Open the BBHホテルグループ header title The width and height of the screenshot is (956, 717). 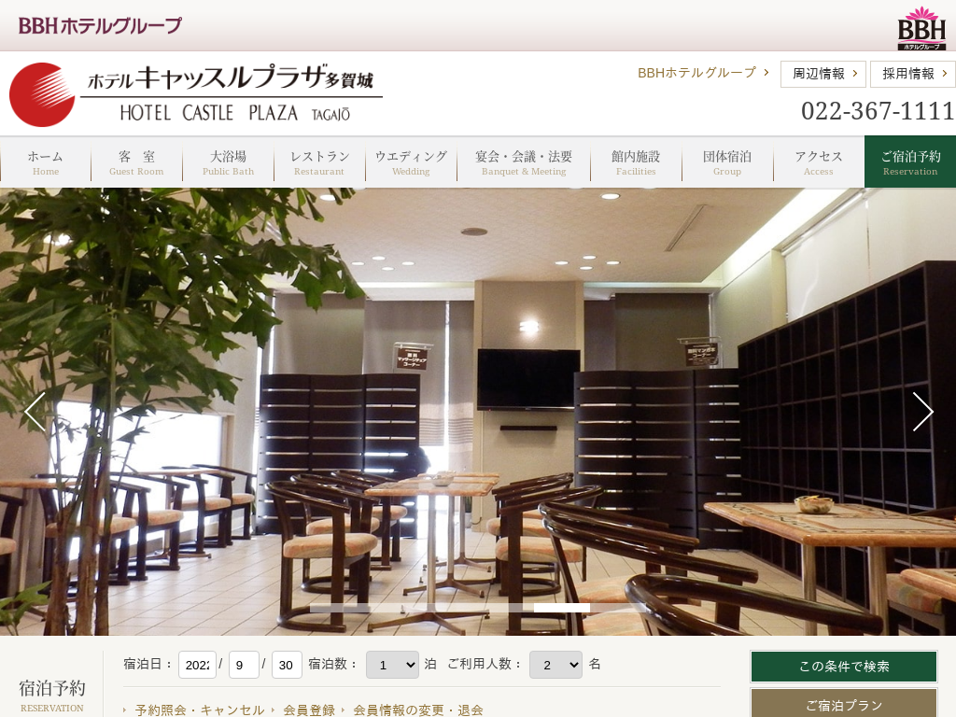[x=100, y=25]
